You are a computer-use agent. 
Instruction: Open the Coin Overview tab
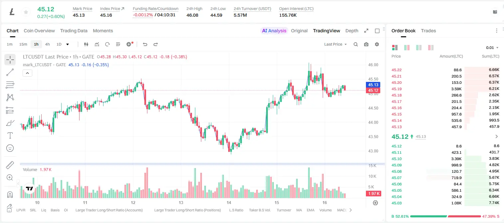[x=39, y=31]
